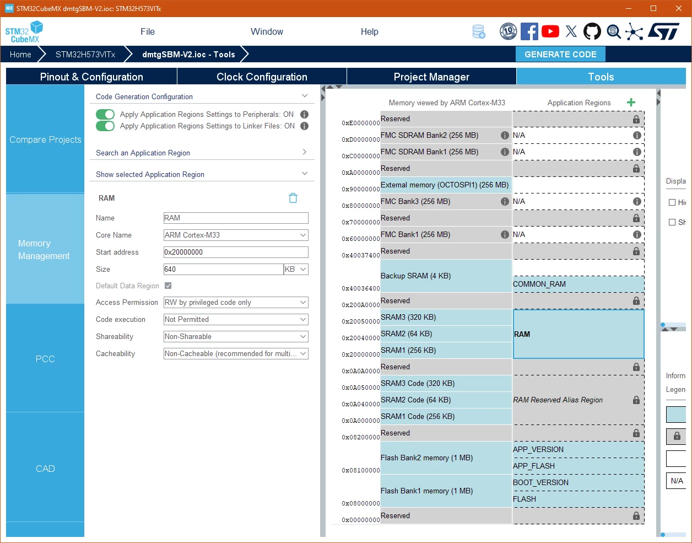
Task: Click the ST logo icon
Action: 663,31
